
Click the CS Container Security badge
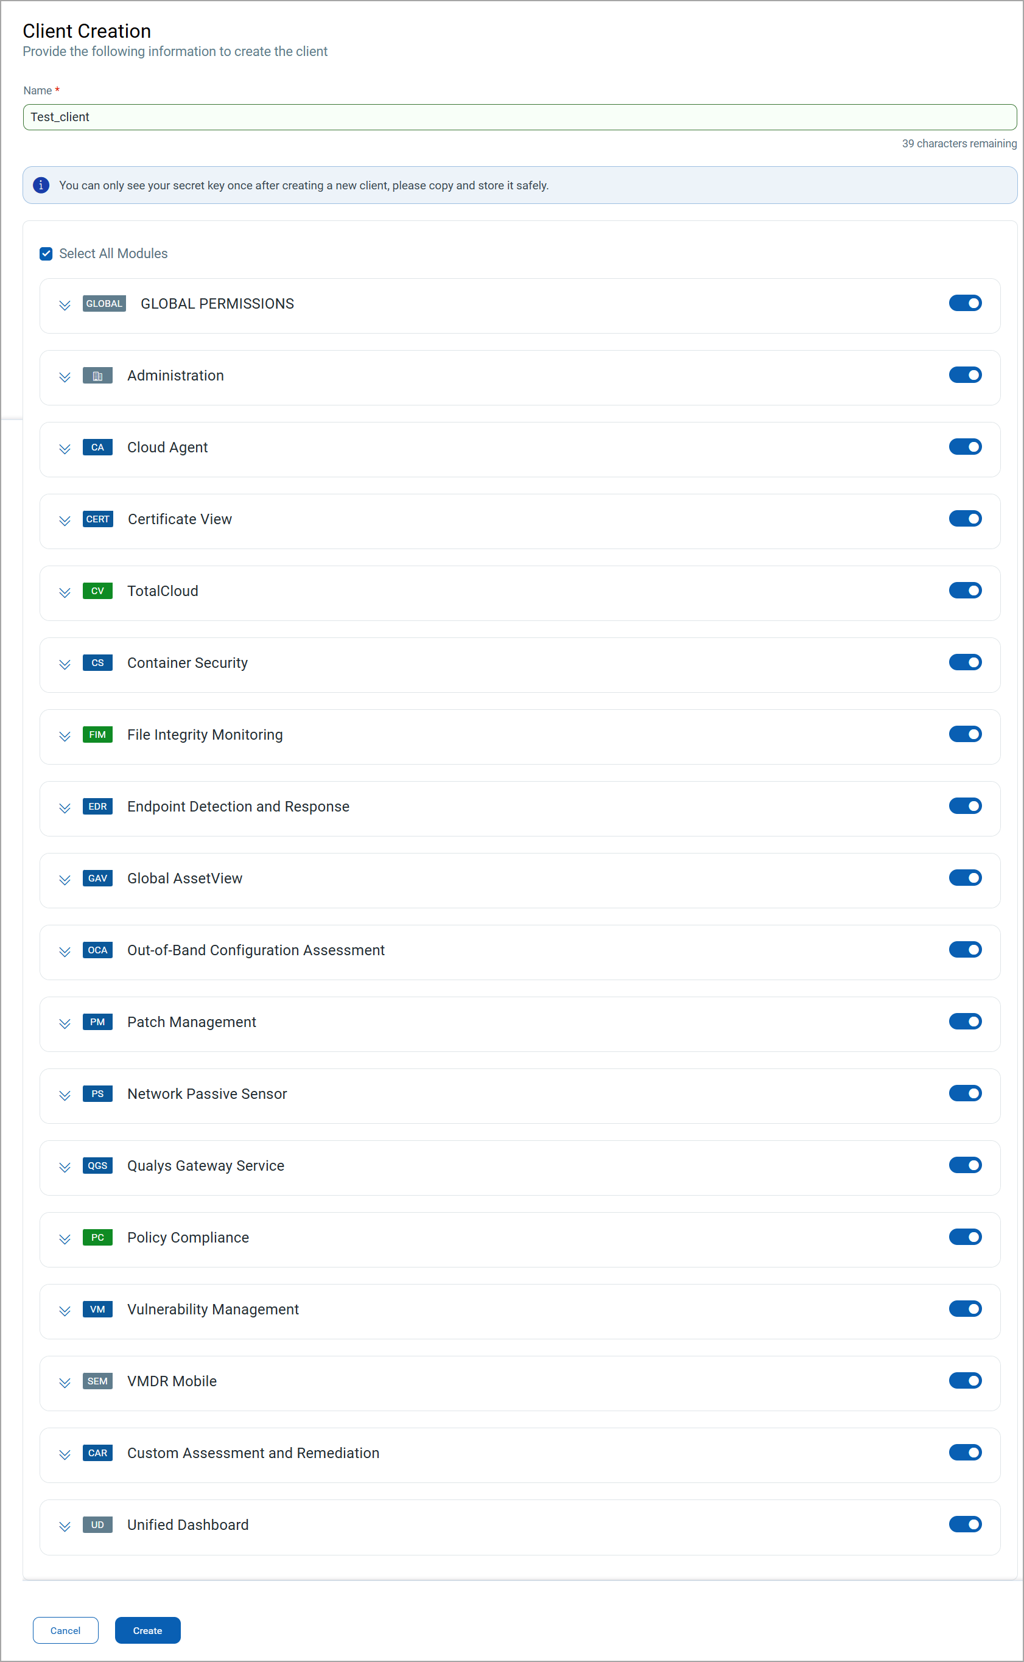[x=97, y=662]
